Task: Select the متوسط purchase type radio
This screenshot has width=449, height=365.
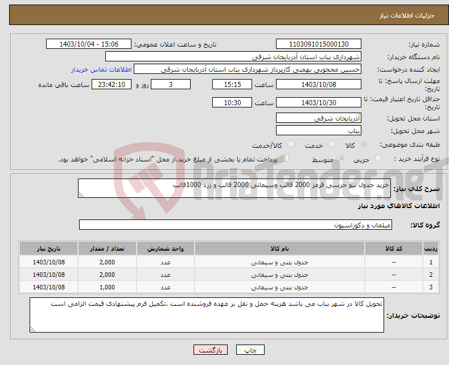Action: [x=341, y=159]
